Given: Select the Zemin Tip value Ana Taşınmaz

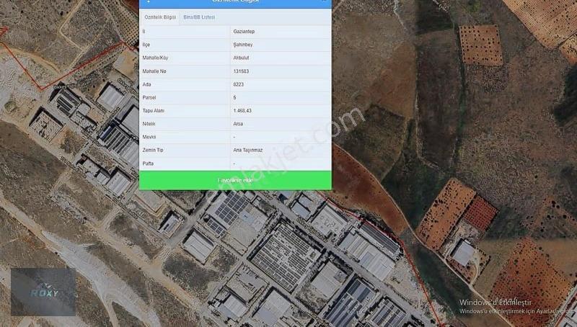Looking at the screenshot, I should click(248, 151).
